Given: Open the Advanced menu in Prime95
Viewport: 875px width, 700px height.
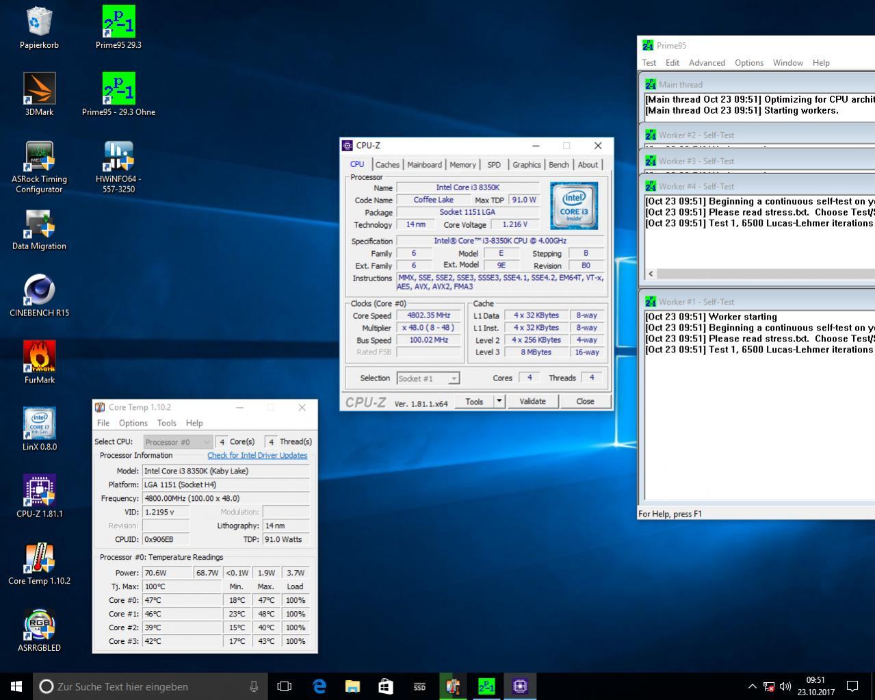Looking at the screenshot, I should [x=707, y=63].
